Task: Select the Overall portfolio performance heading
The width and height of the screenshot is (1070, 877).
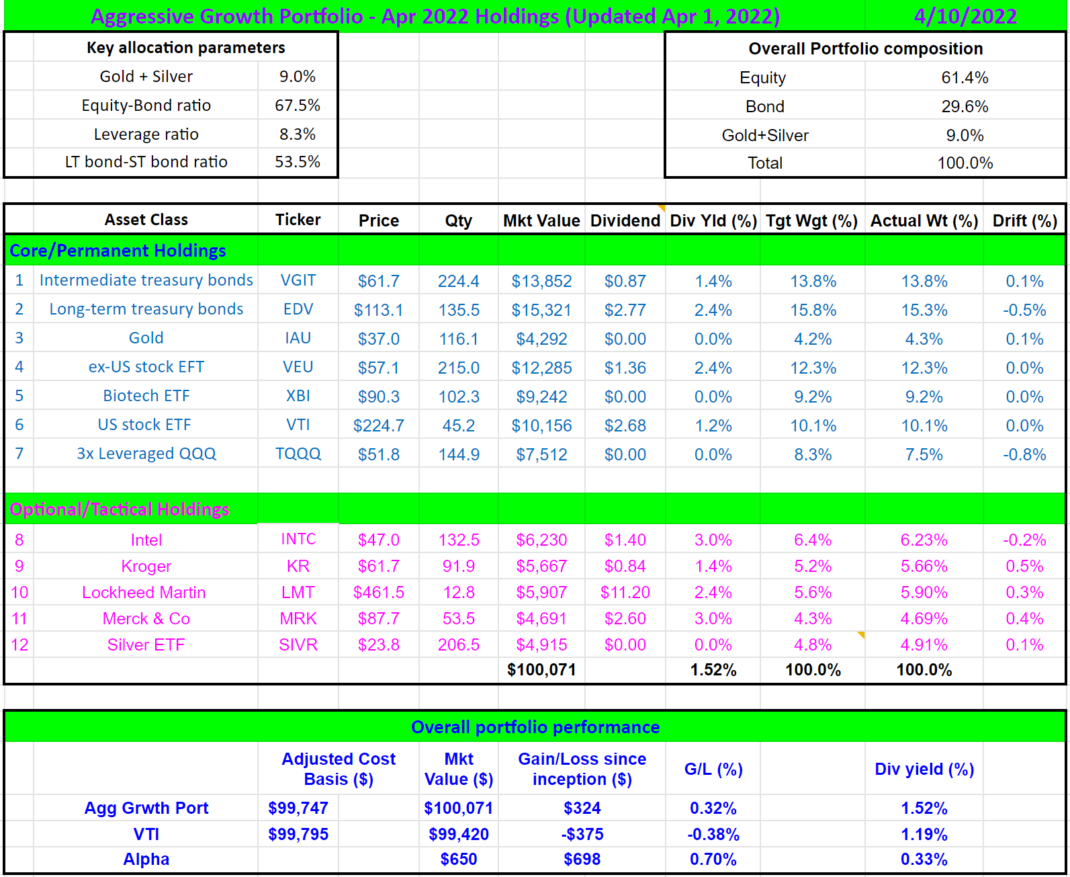Action: point(535,727)
